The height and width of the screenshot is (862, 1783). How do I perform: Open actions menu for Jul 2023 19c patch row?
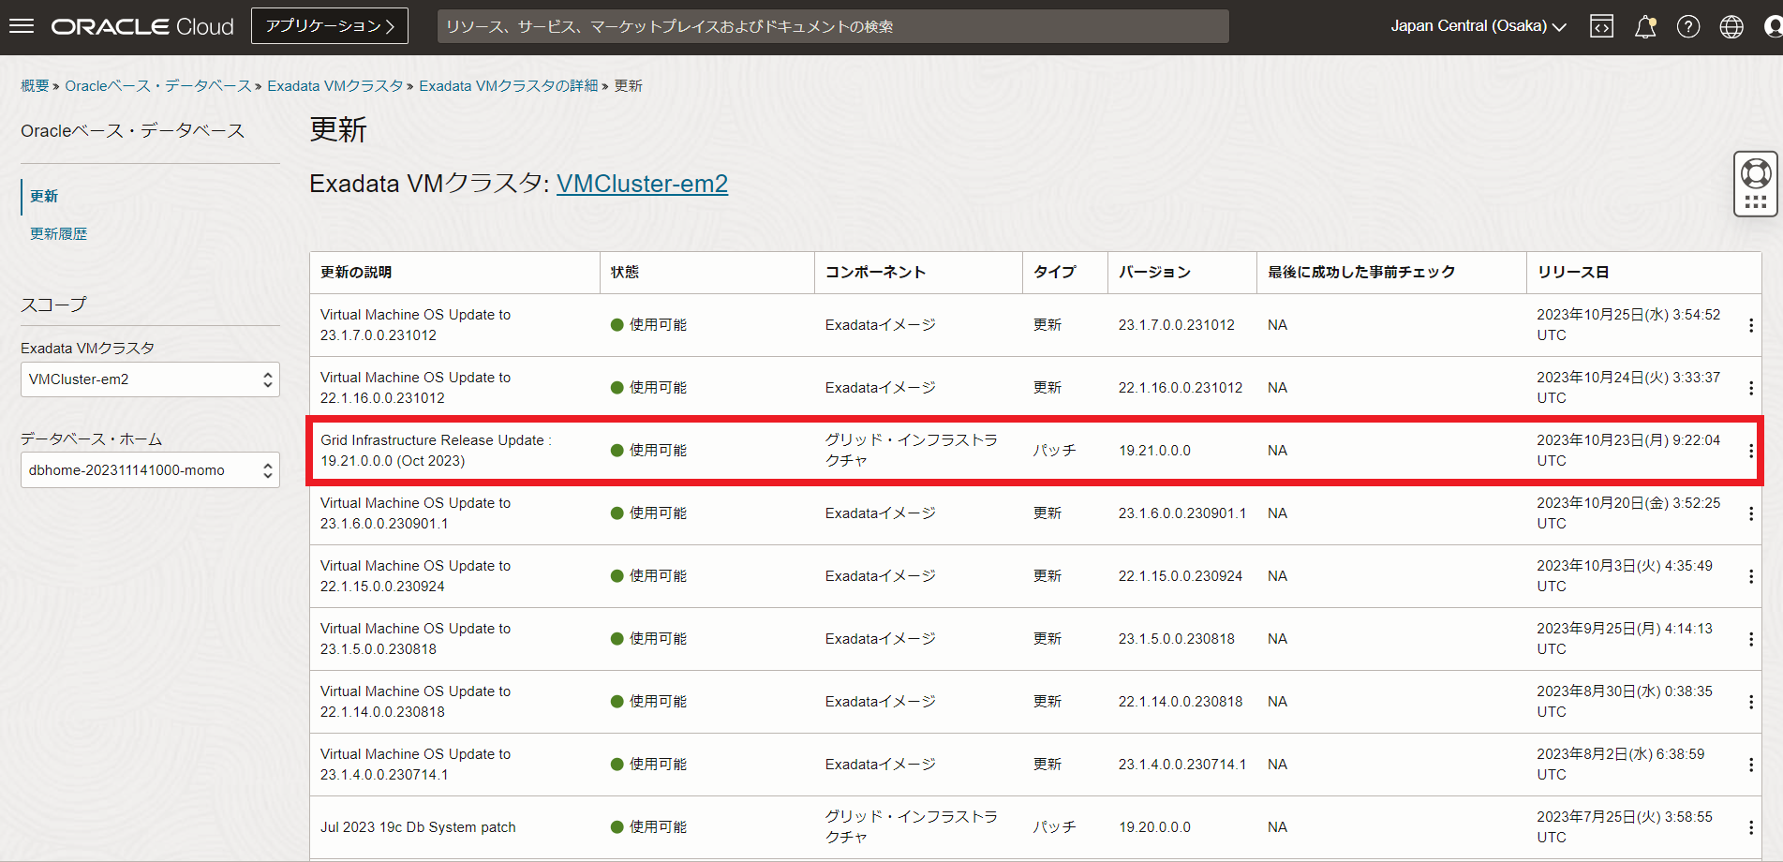pos(1750,827)
